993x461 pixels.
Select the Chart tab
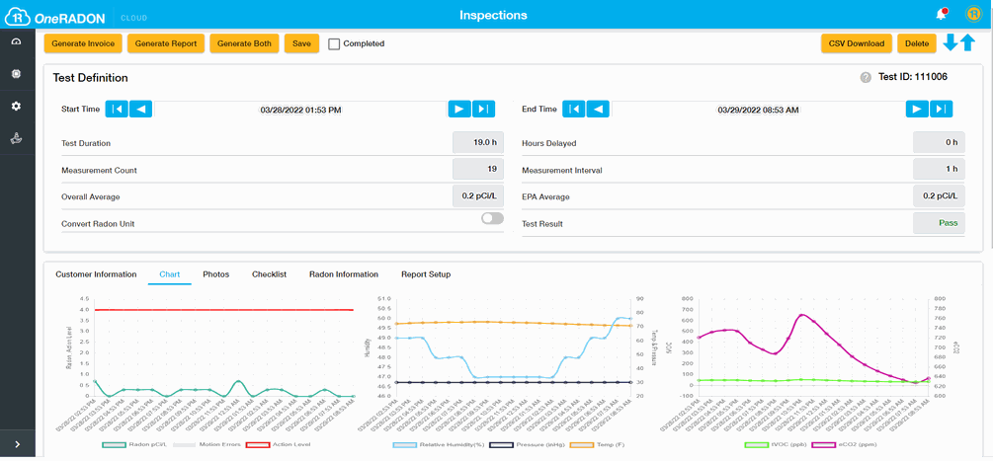coord(170,274)
